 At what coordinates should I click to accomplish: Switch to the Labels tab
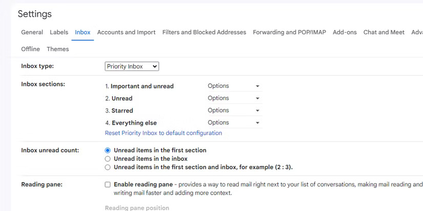tap(59, 32)
